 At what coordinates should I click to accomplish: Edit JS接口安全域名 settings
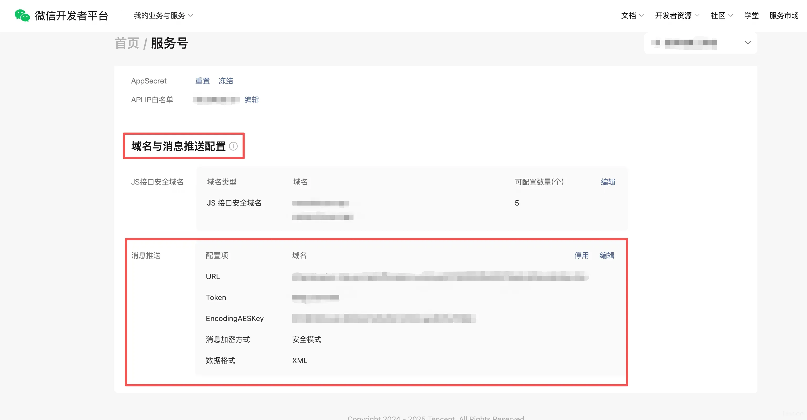608,182
